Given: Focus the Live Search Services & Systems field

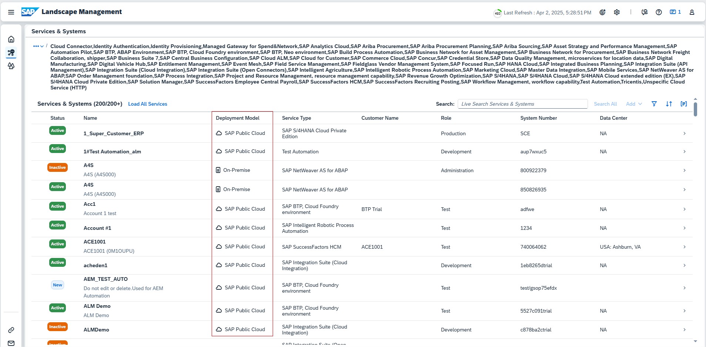Looking at the screenshot, I should (x=522, y=104).
